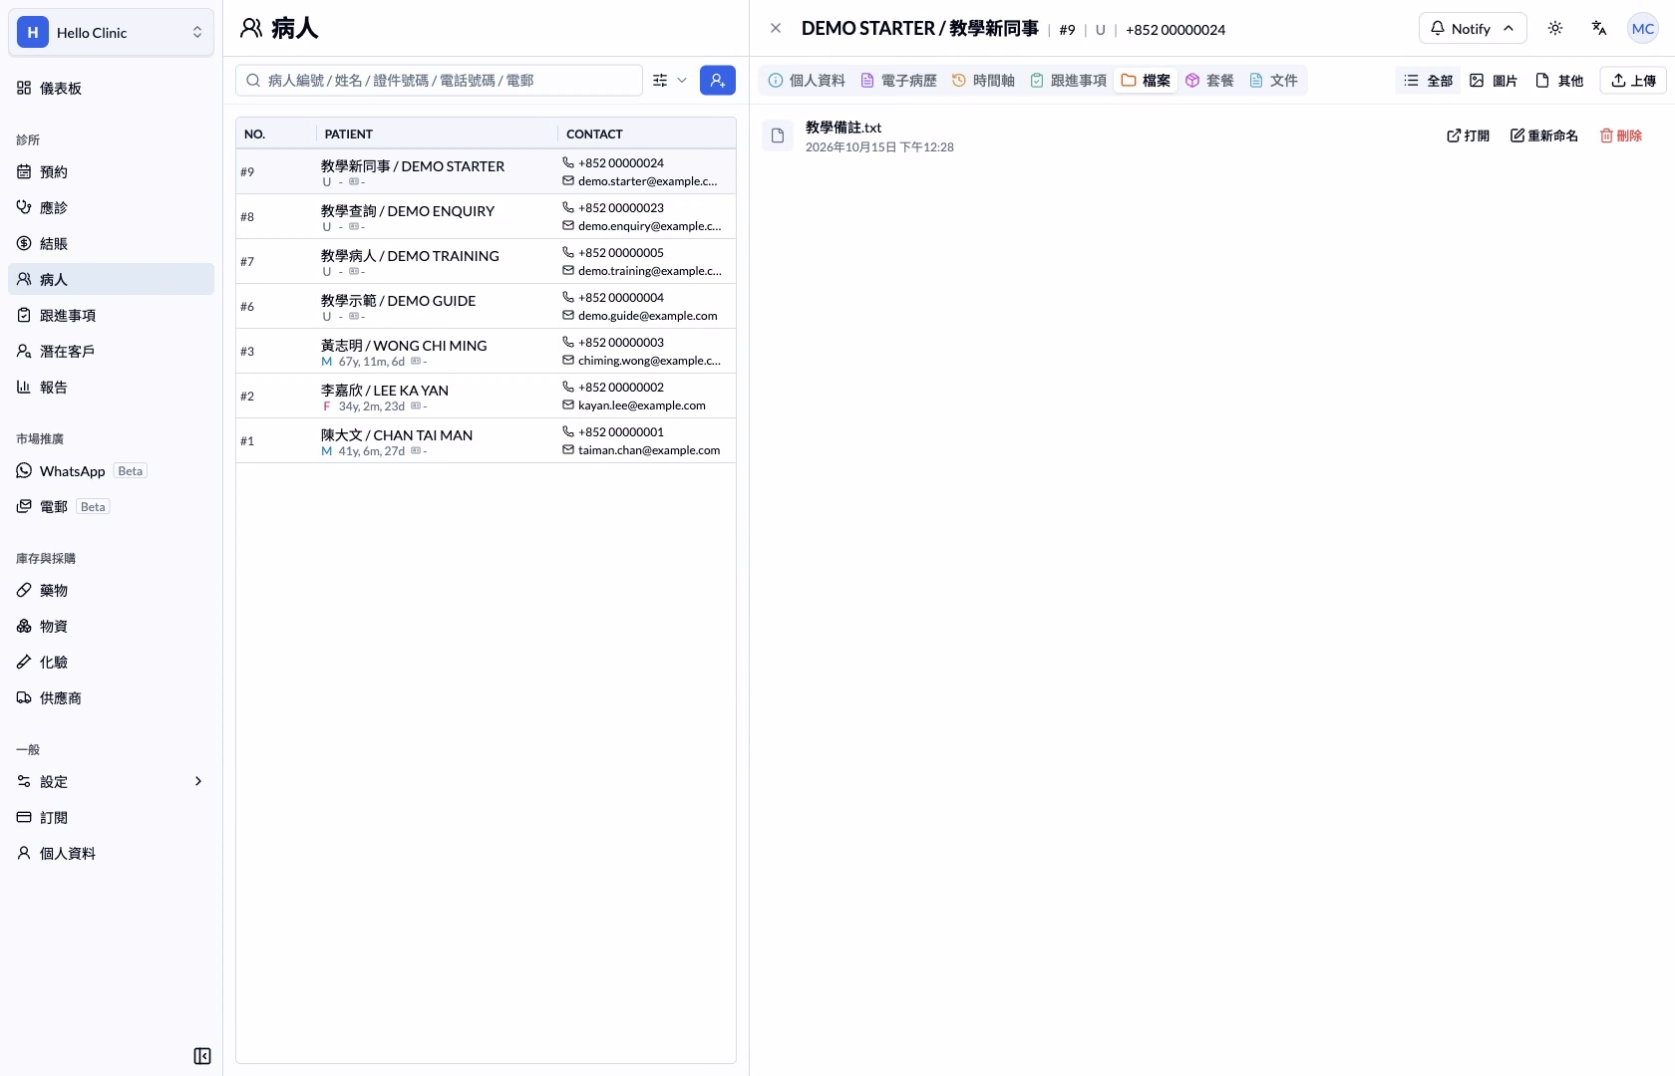This screenshot has width=1675, height=1076.
Task: Select patient row 黃志明 / WONG CHI MING
Action: (x=486, y=352)
